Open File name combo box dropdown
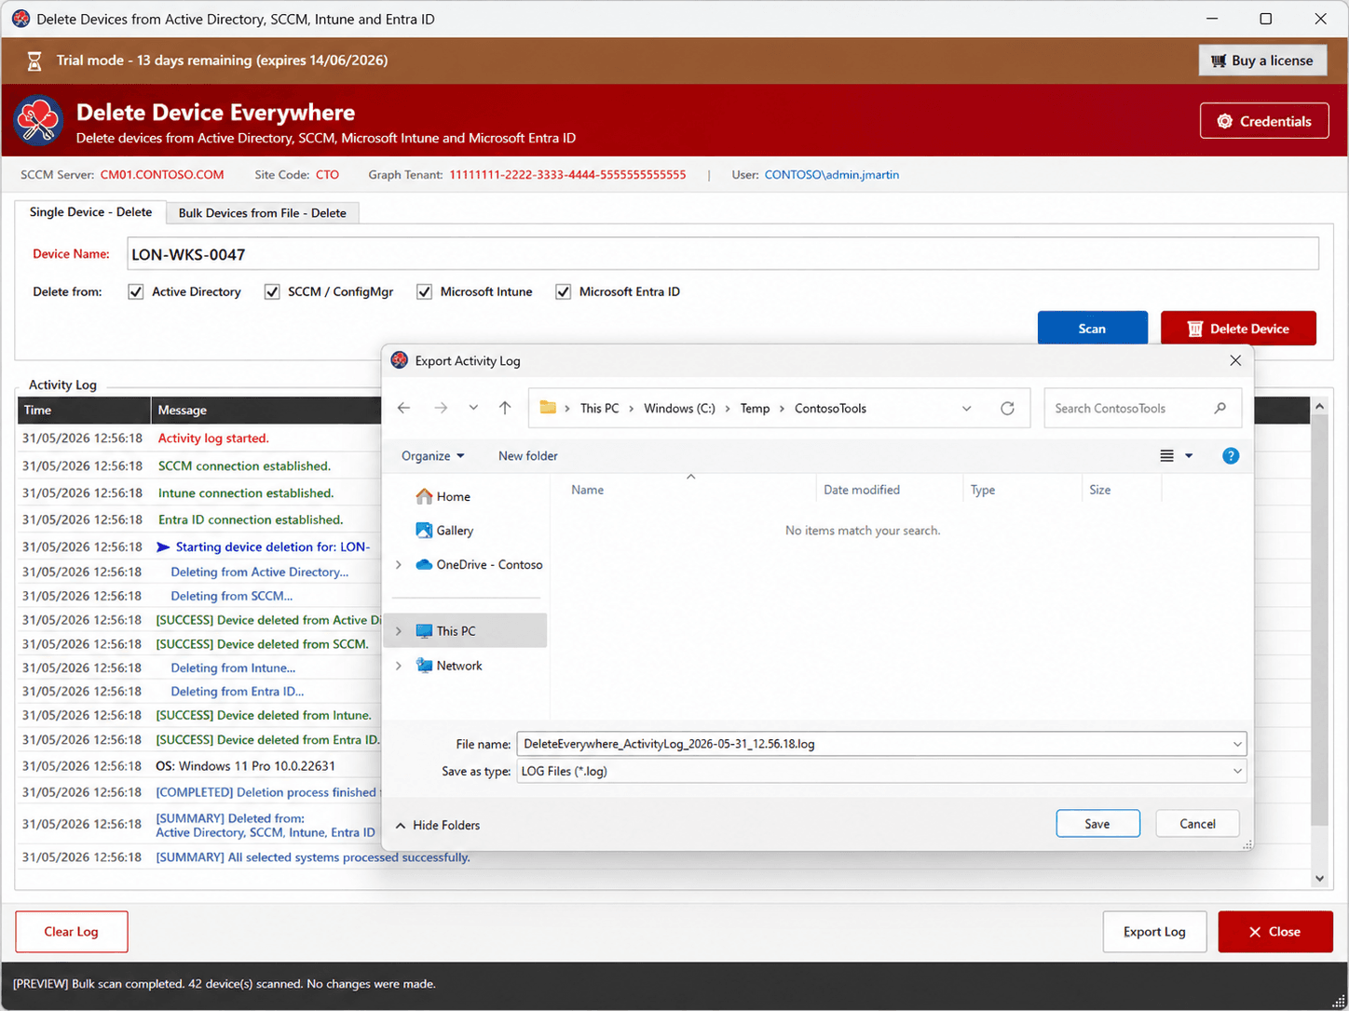 click(x=1237, y=744)
